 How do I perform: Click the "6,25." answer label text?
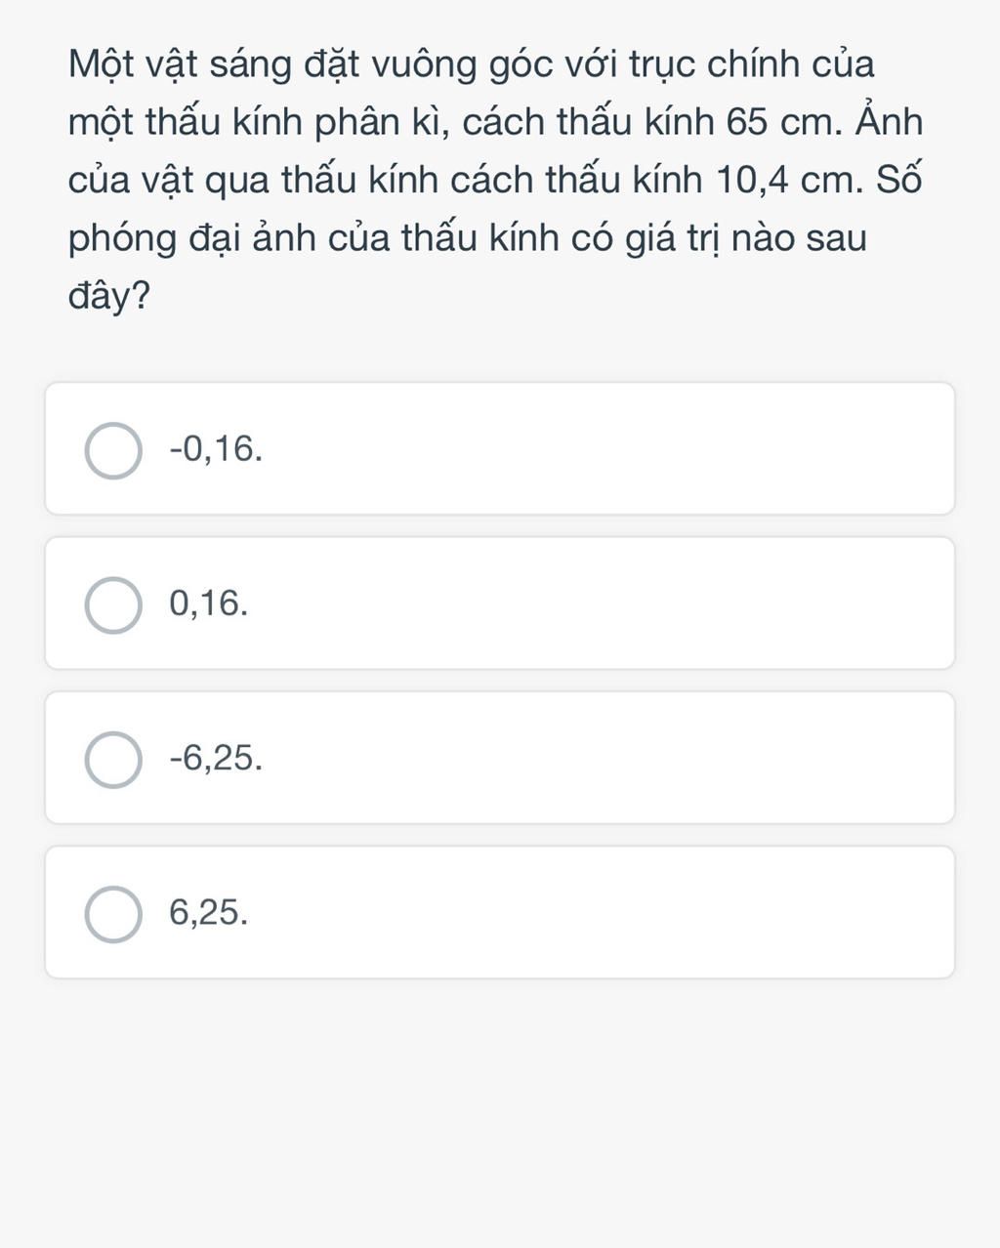point(208,912)
